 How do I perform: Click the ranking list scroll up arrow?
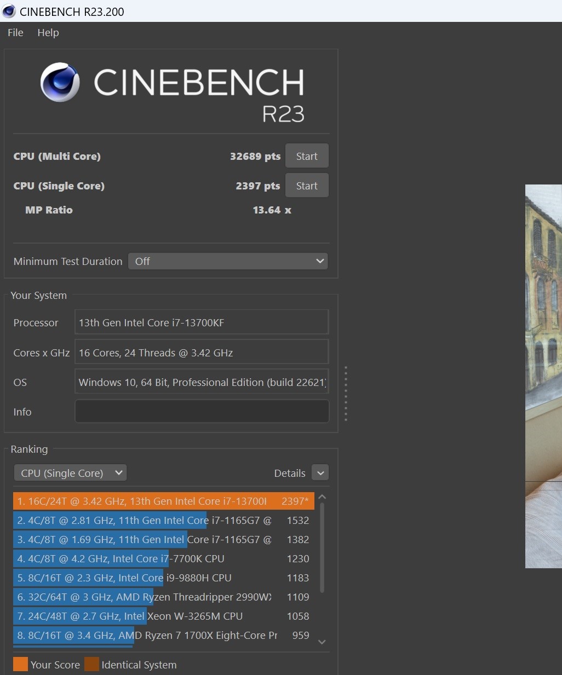322,497
